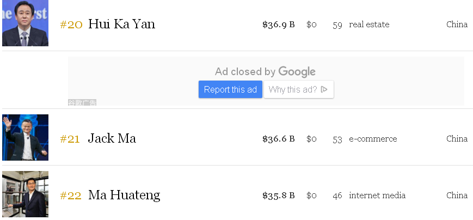The image size is (473, 220).
Task: Open the Jack Ma name link
Action: click(x=112, y=138)
